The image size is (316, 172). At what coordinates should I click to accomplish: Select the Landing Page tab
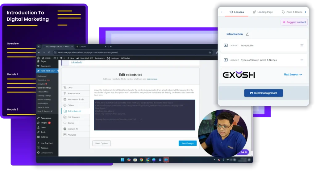[x=263, y=12]
